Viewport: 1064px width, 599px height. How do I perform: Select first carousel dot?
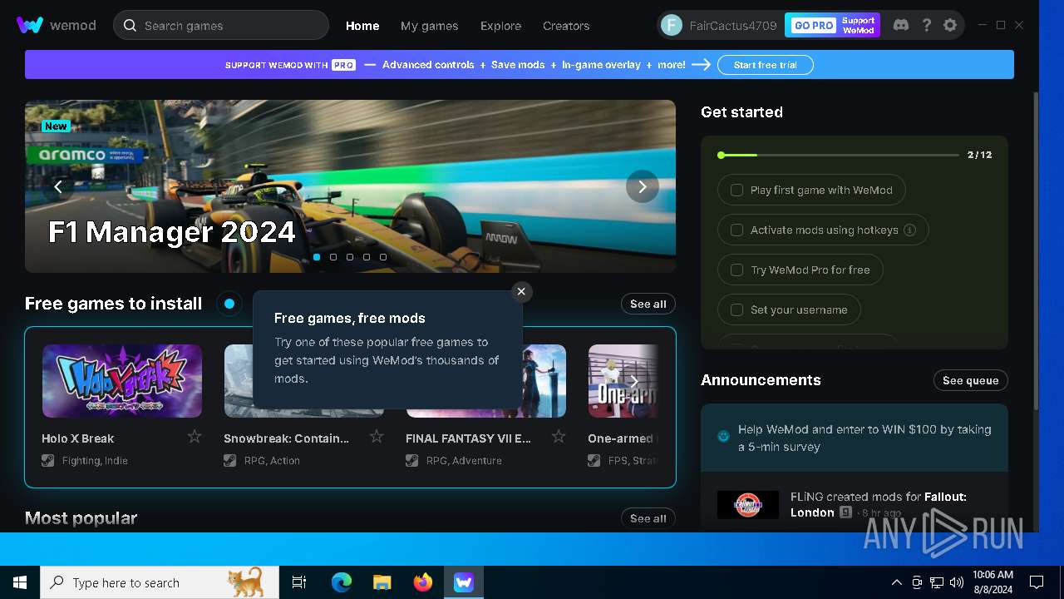tap(317, 257)
